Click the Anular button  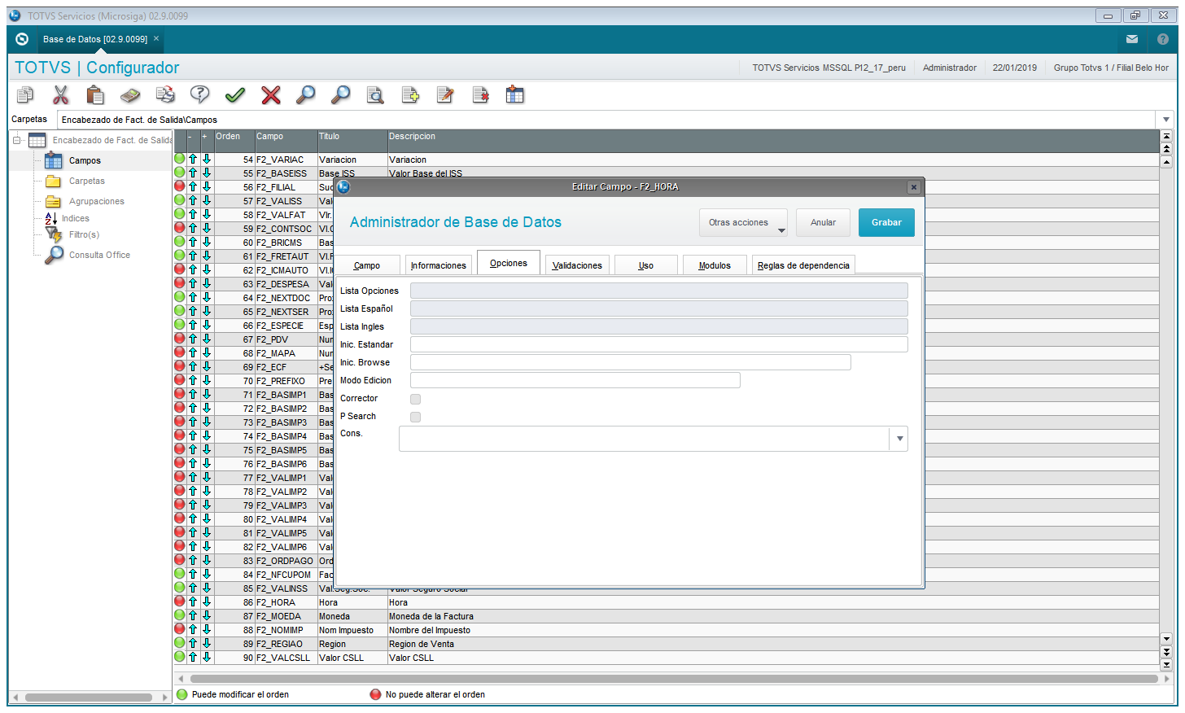(x=823, y=222)
